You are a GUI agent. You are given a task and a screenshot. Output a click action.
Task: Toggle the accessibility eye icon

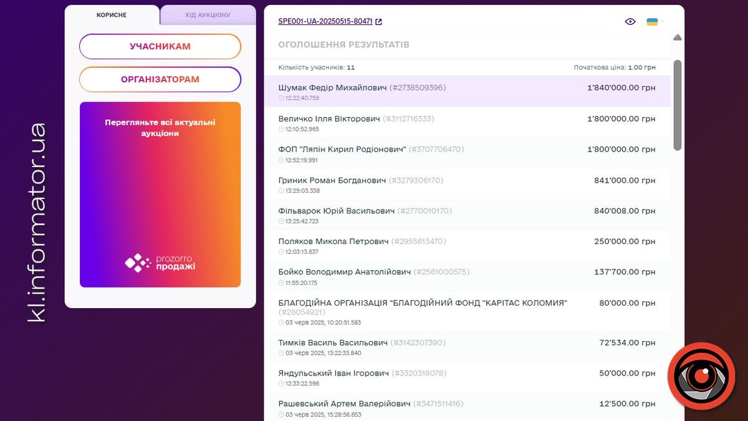630,21
